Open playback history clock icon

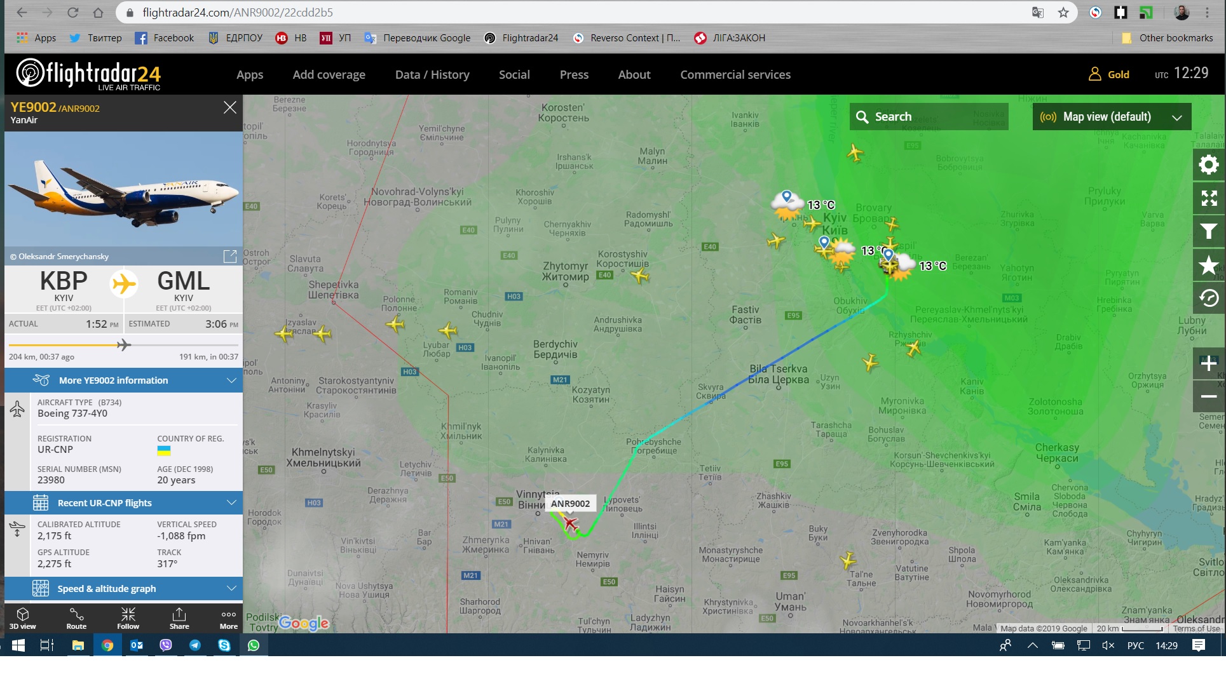[1208, 298]
